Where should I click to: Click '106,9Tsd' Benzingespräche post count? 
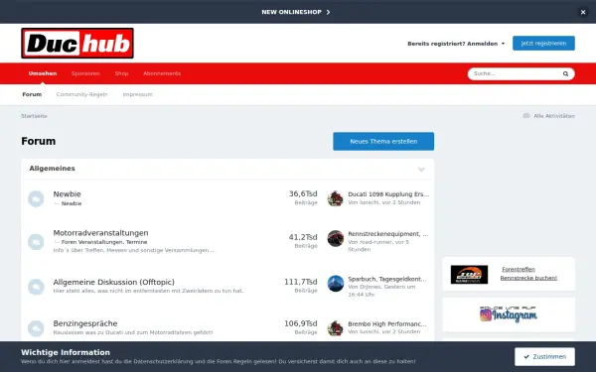301,323
